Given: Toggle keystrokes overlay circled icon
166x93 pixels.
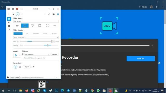Looking at the screenshot, I should click(x=18, y=14).
